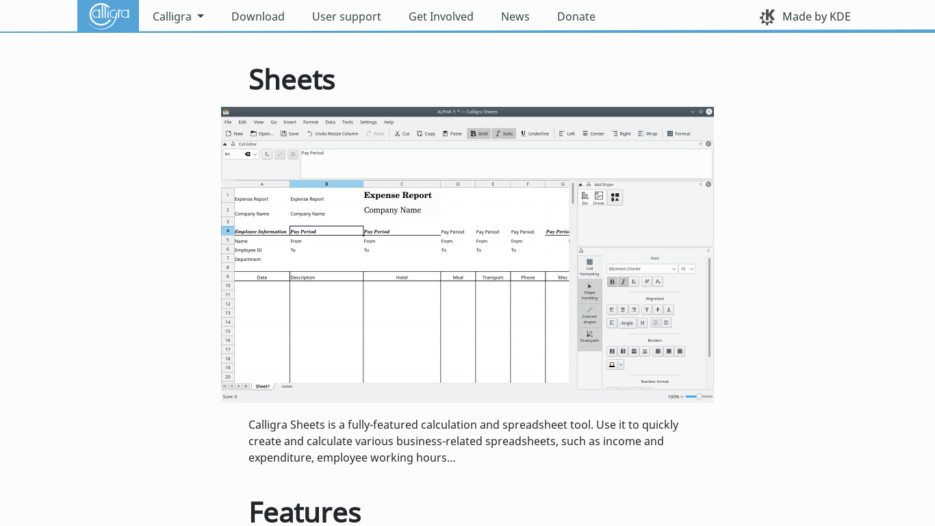Insert a Bar chart from Add Shape
Viewport: 935px width, 526px height.
(585, 197)
